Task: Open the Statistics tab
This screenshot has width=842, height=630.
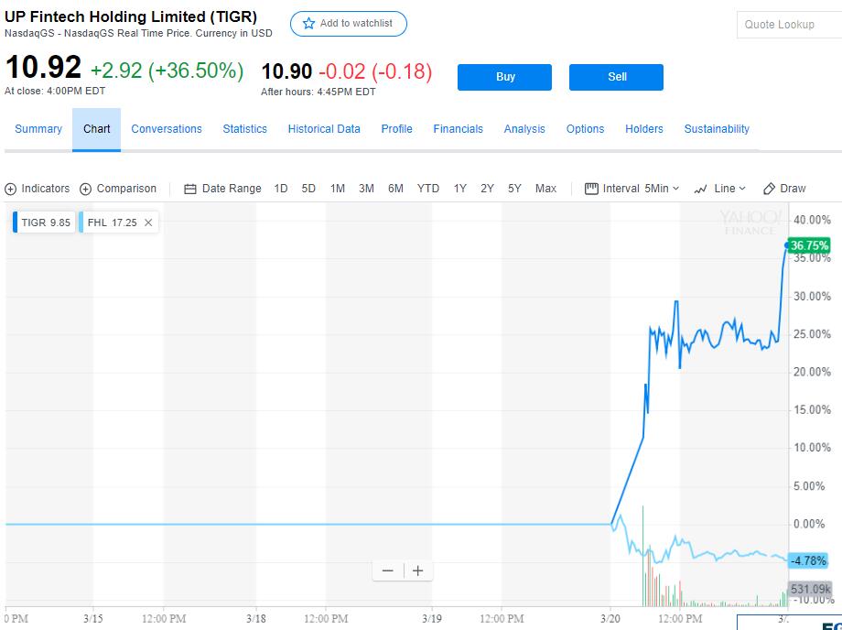Action: 245,129
